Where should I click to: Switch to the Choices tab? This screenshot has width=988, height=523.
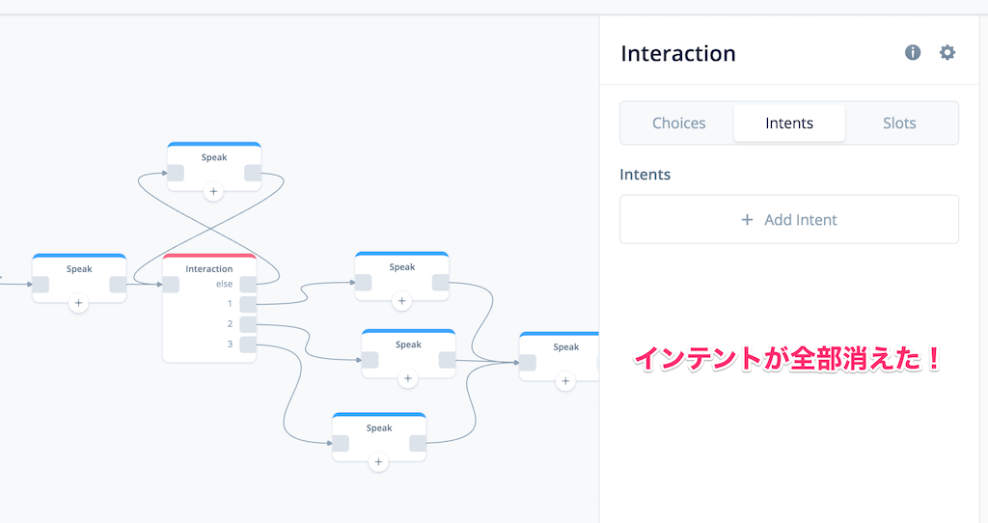(x=678, y=124)
